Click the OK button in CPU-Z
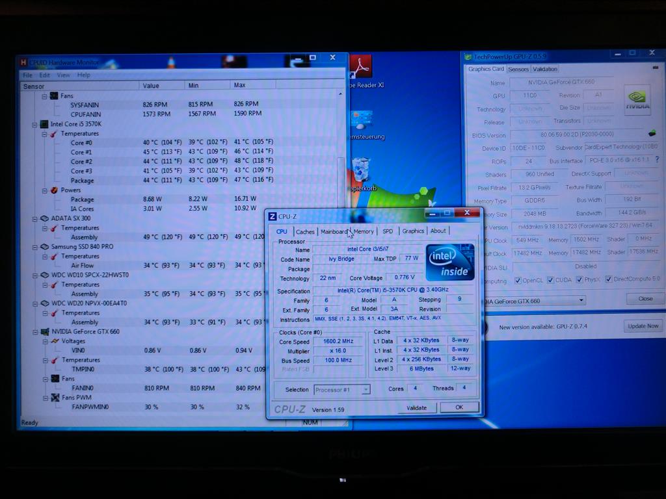 (459, 407)
